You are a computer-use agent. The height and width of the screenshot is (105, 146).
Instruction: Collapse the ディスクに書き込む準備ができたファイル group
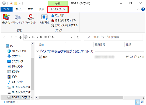(37, 51)
